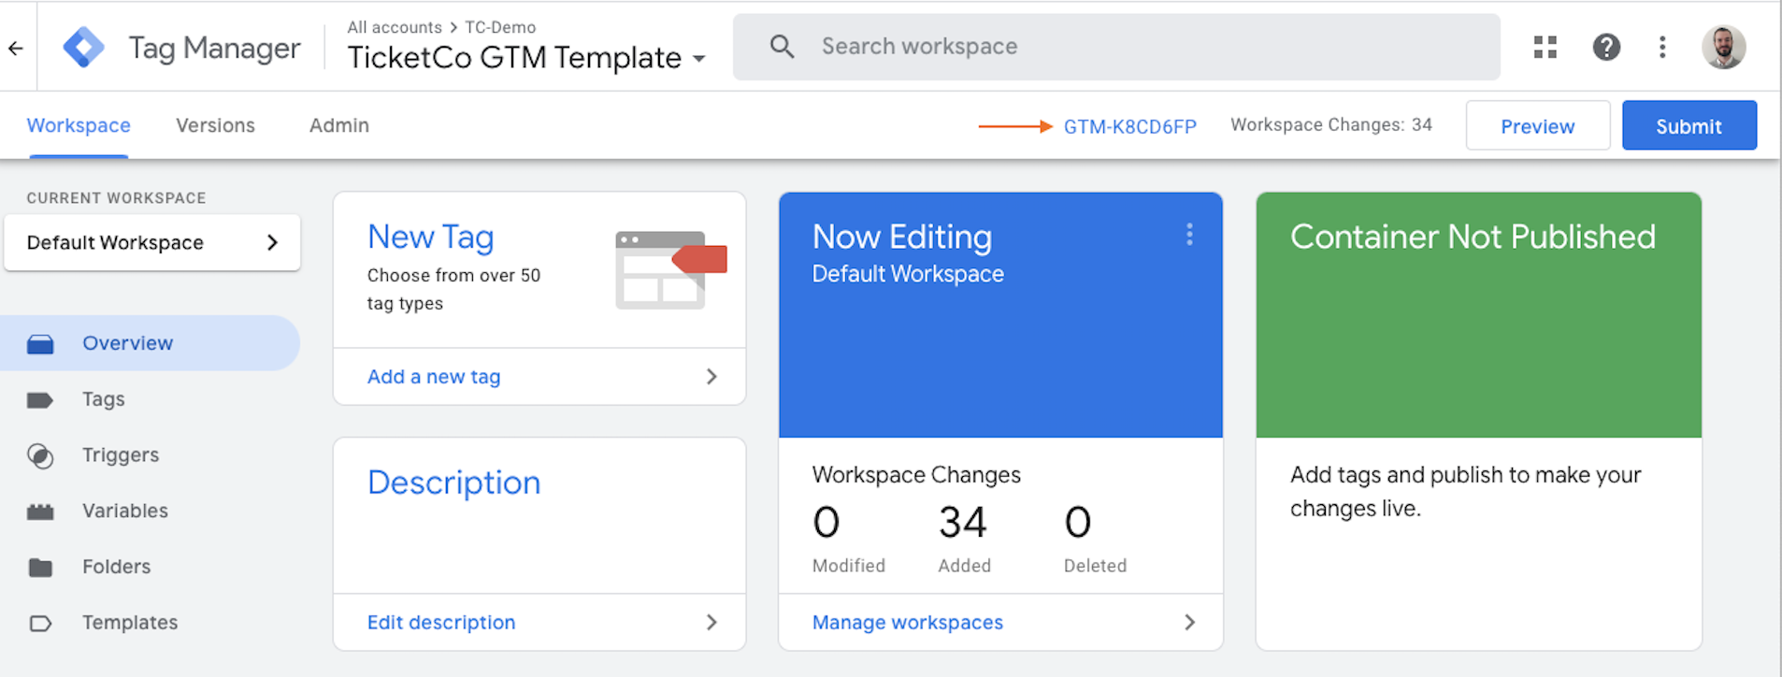Screen dimensions: 1782x677
Task: Click the user profile avatar
Action: click(x=1723, y=47)
